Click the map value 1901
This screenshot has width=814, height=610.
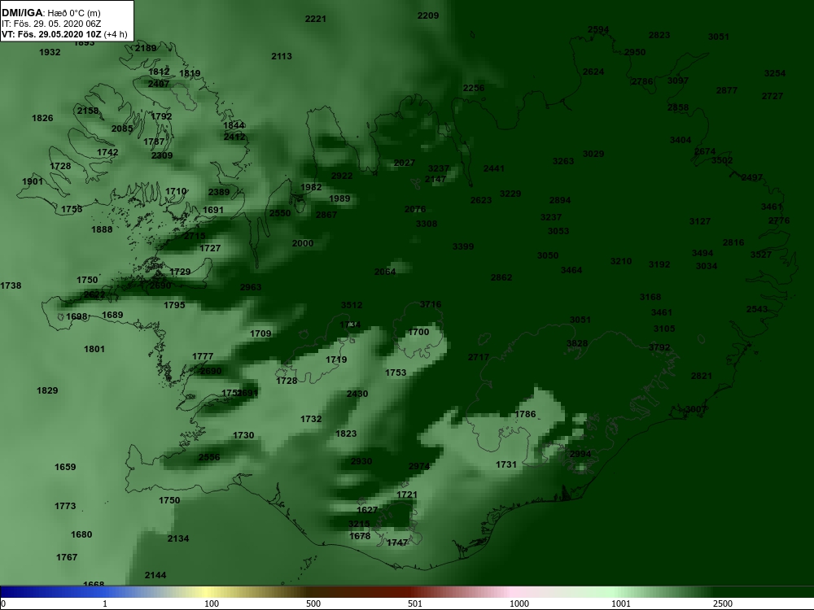[x=33, y=181]
